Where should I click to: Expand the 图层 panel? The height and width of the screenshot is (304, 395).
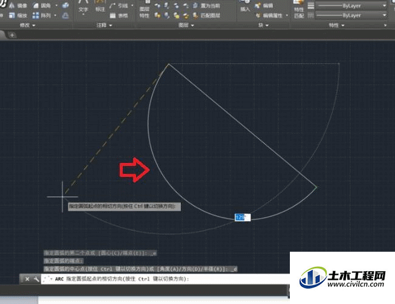tap(187, 25)
